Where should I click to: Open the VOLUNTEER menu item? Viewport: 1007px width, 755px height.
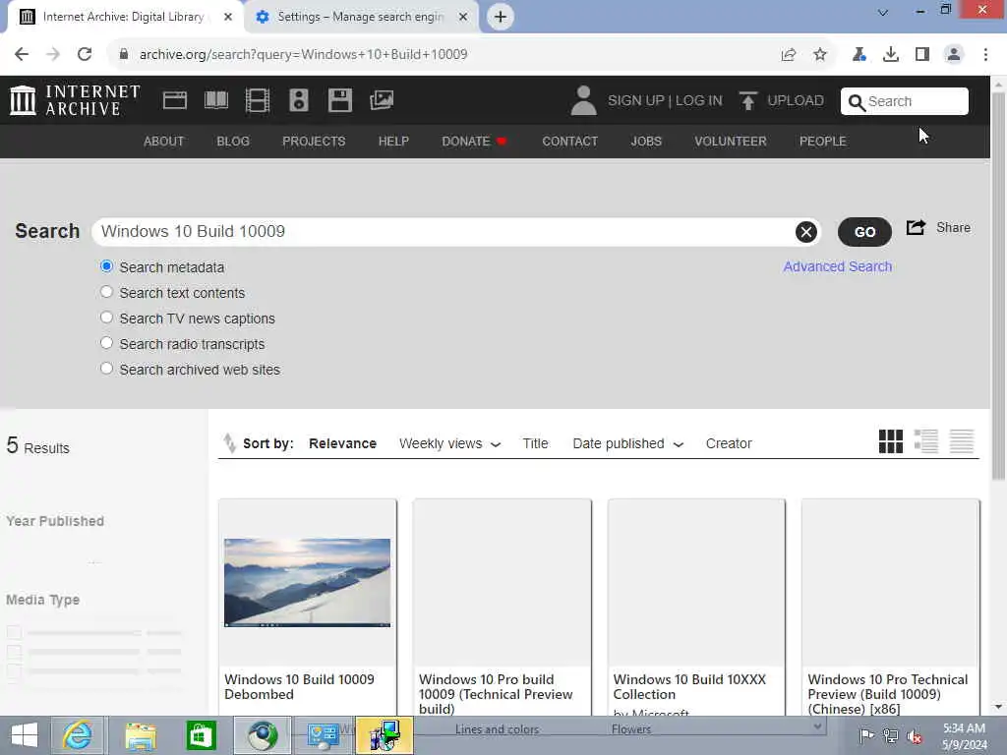click(x=731, y=142)
